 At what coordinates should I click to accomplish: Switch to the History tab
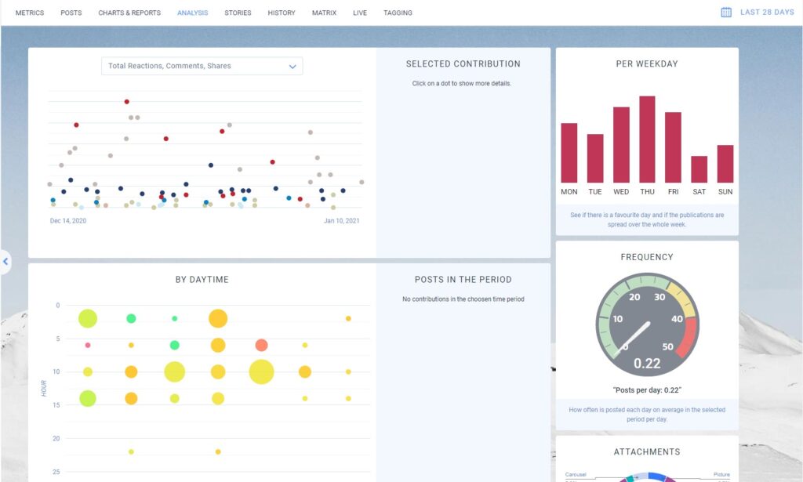pos(282,13)
